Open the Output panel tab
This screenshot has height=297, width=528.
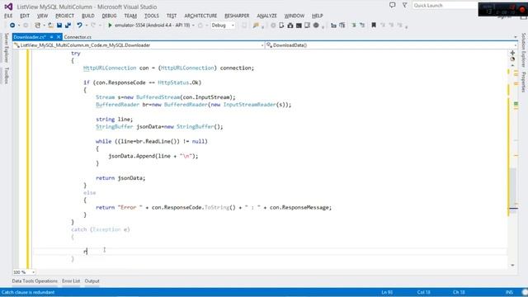coord(92,280)
